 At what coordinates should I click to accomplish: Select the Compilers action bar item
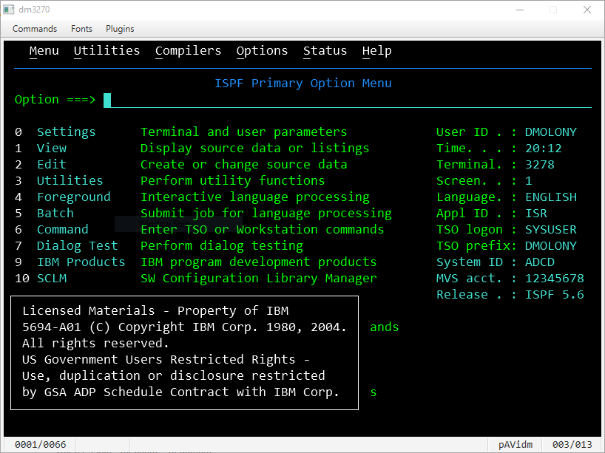point(189,51)
